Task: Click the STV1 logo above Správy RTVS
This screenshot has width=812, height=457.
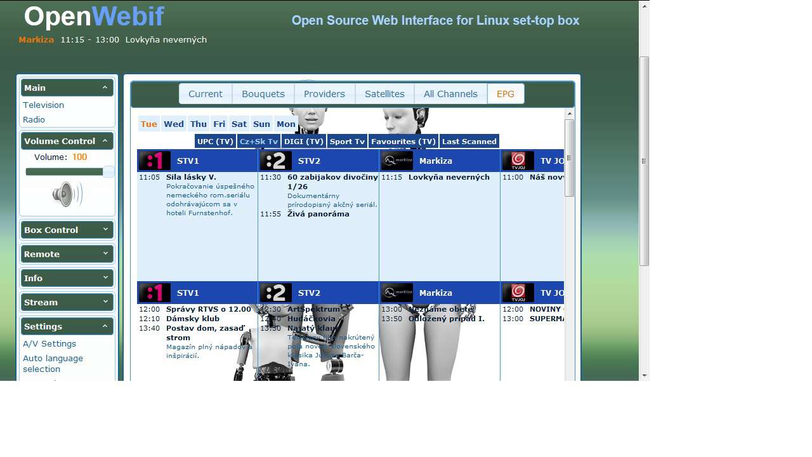Action: (x=155, y=293)
